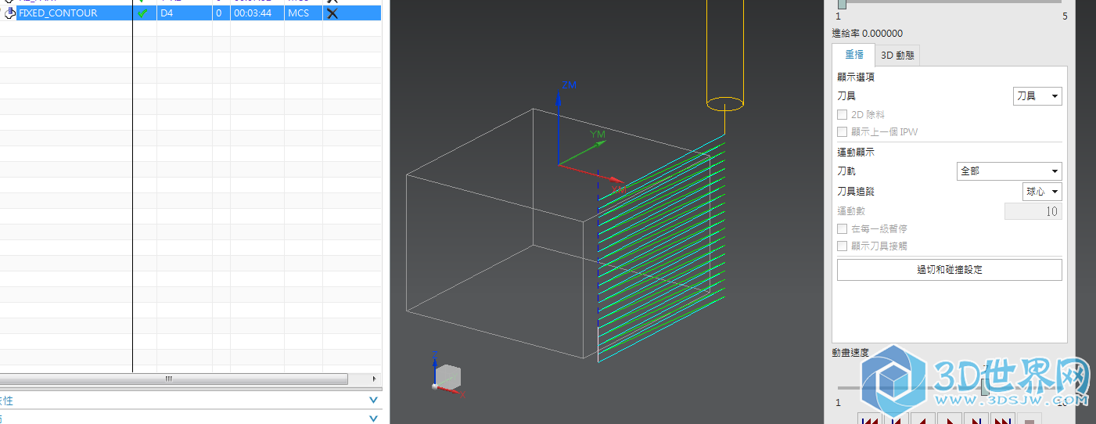Tick the 顯示刀具接觸 checkbox
This screenshot has height=424, width=1096.
(843, 246)
